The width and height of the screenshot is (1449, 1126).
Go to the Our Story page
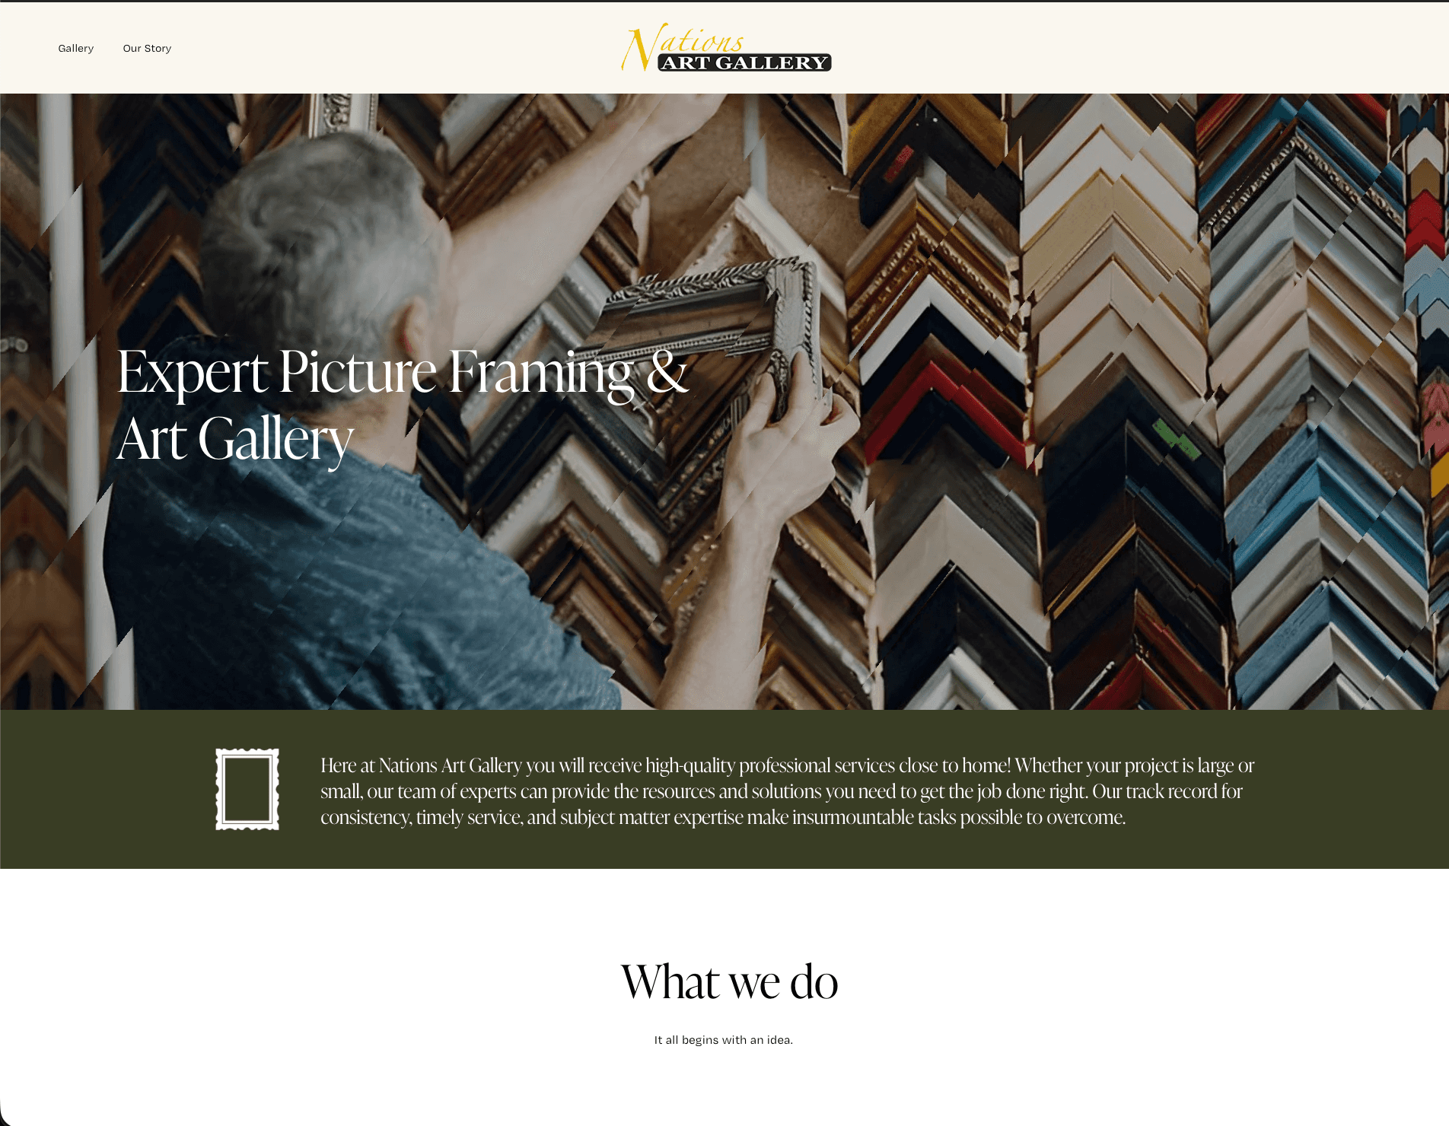[147, 48]
